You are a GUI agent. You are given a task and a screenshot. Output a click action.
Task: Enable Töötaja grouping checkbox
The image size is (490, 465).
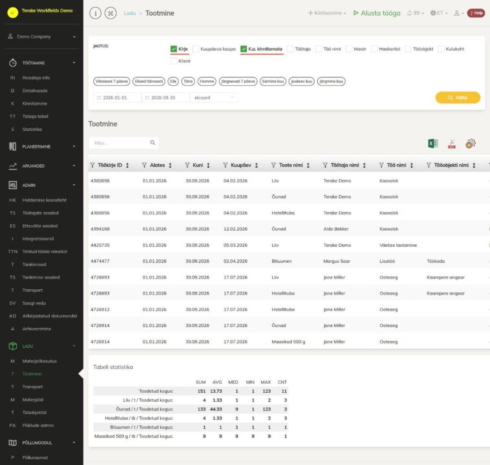[290, 49]
